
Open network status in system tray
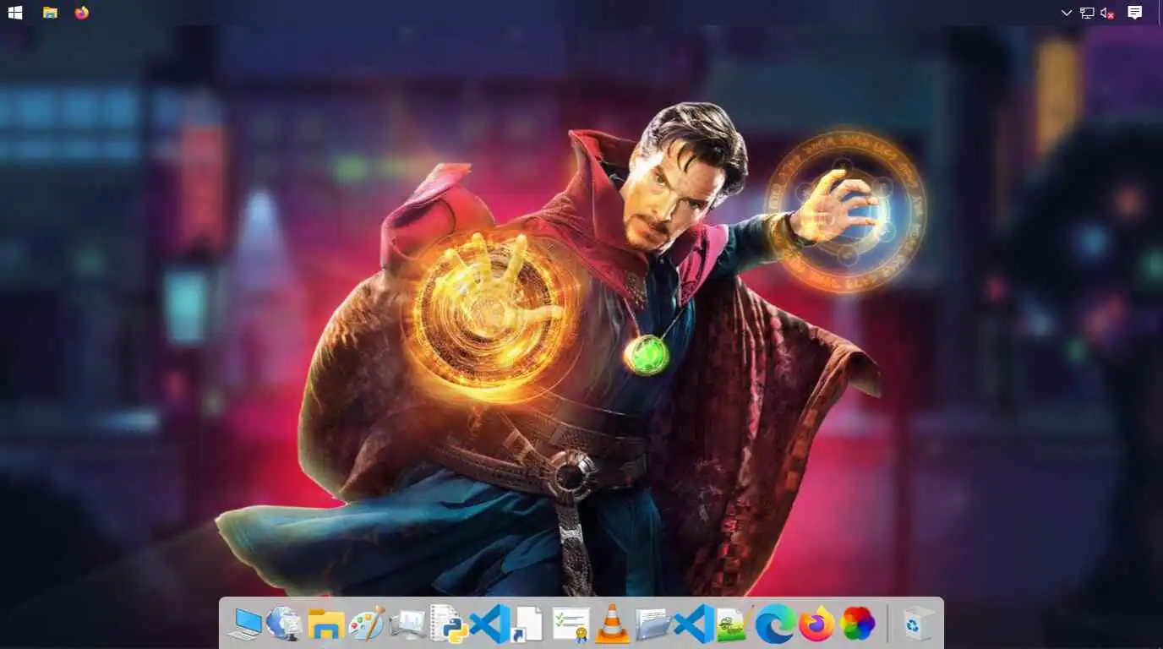[x=1087, y=13]
